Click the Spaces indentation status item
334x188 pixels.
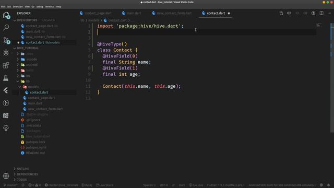point(149,185)
